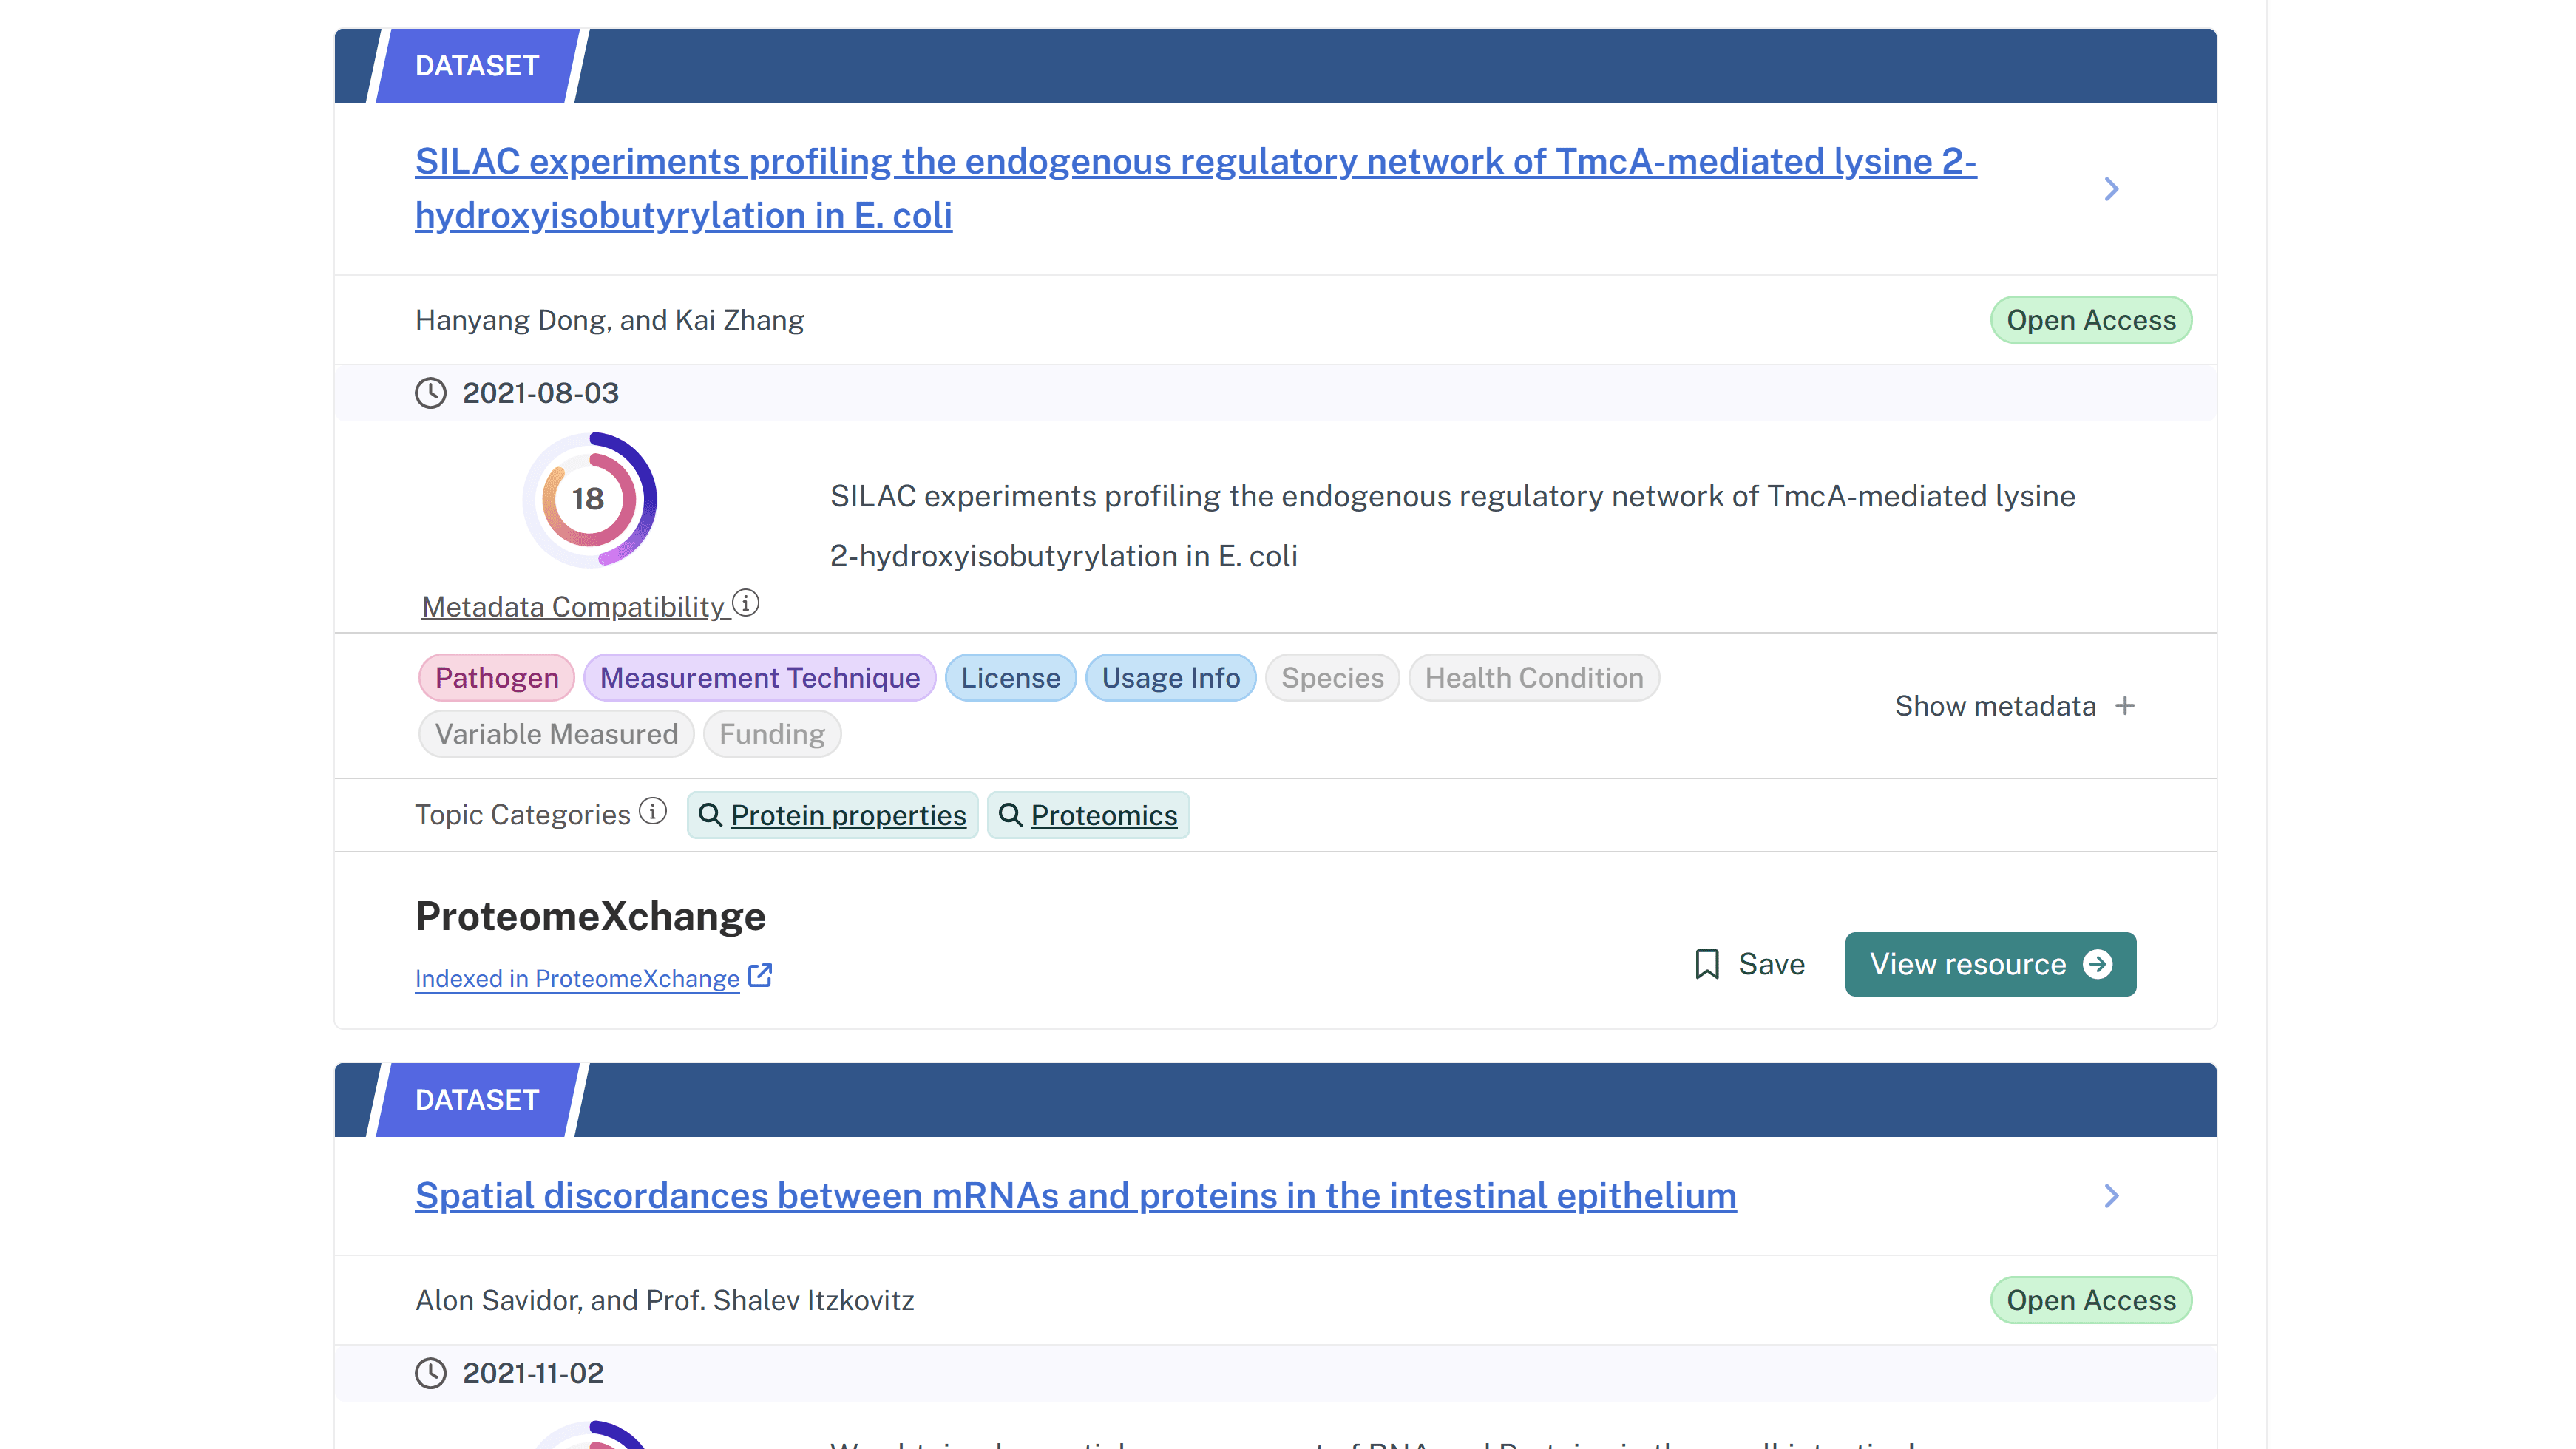
Task: Open Spatial discordances between mRNAs dataset link
Action: [1075, 1196]
